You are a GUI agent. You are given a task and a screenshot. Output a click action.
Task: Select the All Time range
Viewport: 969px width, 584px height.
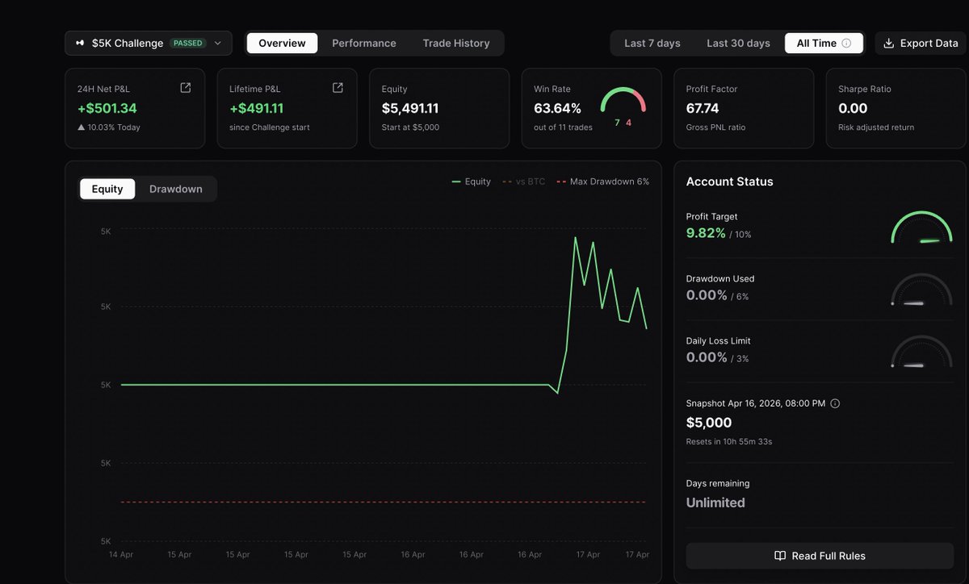824,44
